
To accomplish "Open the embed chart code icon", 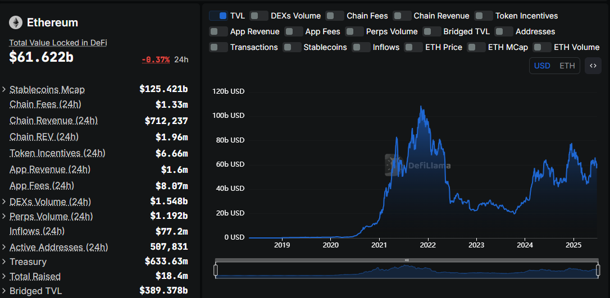I will click(x=593, y=66).
